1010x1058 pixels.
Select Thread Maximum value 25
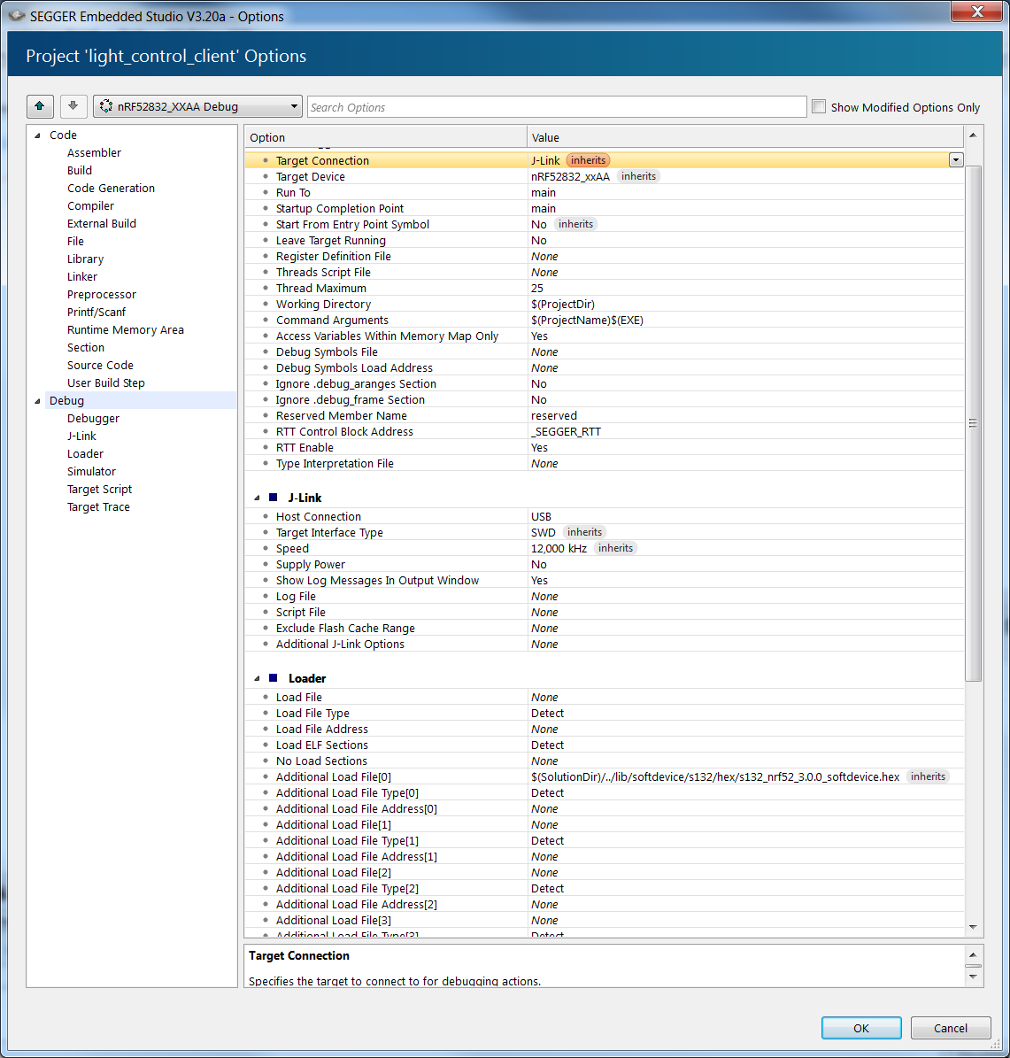(537, 288)
